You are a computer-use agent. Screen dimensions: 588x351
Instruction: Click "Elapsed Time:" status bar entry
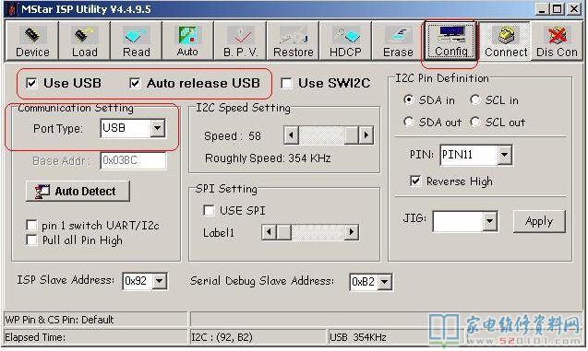[x=35, y=337]
